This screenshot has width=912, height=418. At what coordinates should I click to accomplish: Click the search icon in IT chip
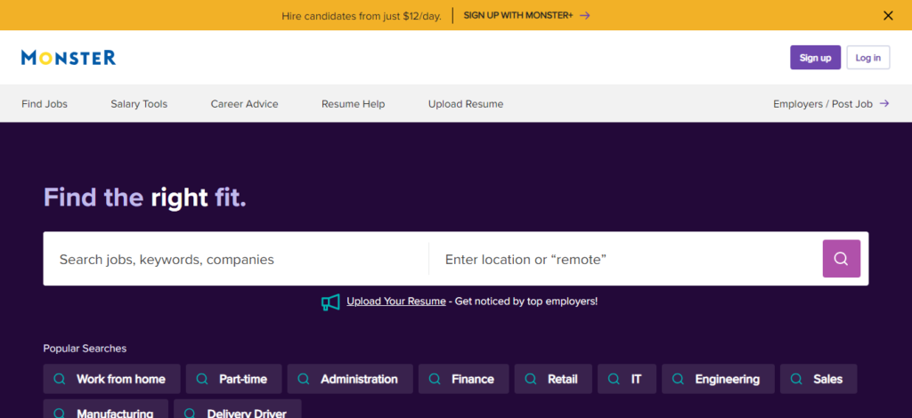click(x=614, y=379)
